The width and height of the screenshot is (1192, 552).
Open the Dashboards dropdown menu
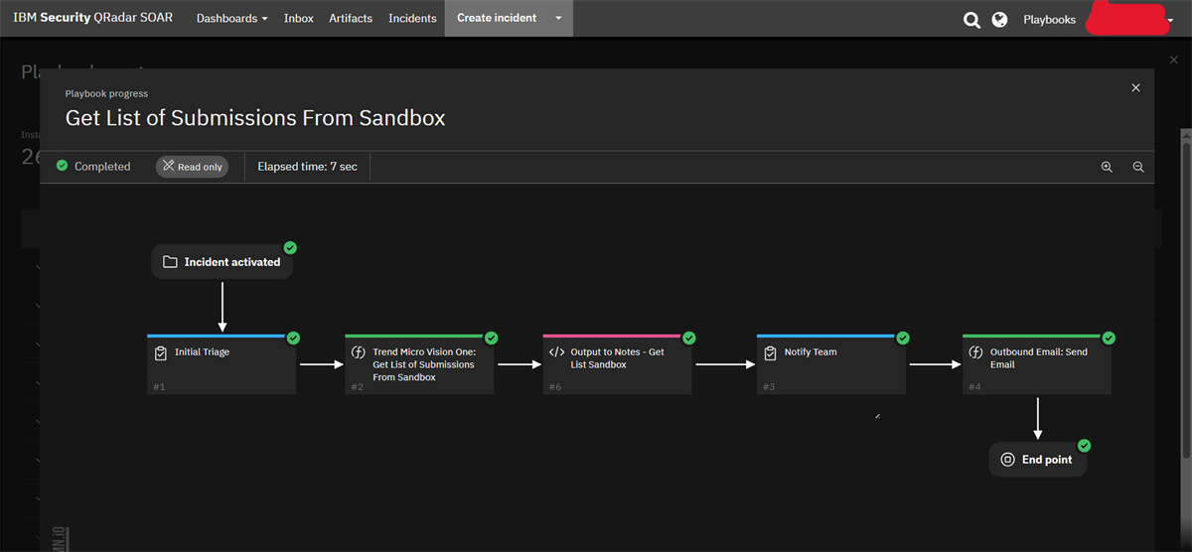click(x=232, y=18)
